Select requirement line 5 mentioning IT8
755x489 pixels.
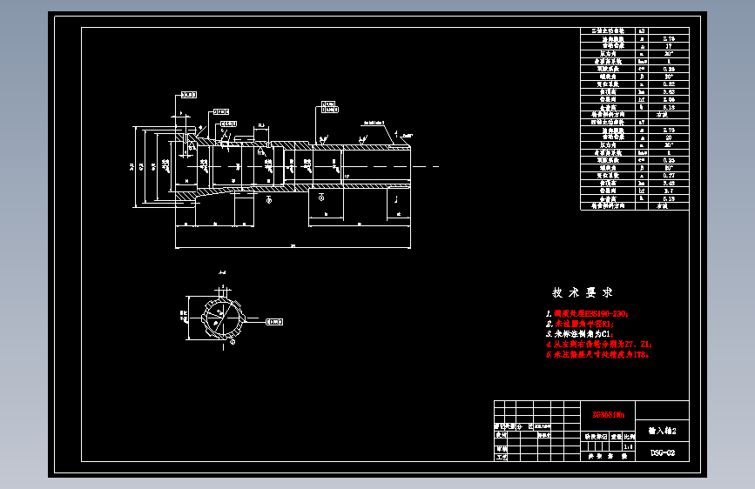pos(597,355)
